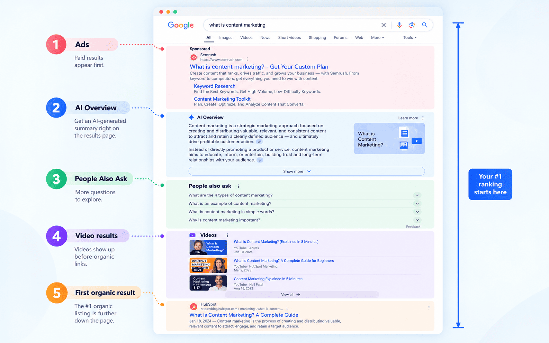Switch to the Short videos tab
Image resolution: width=549 pixels, height=343 pixels.
click(289, 38)
